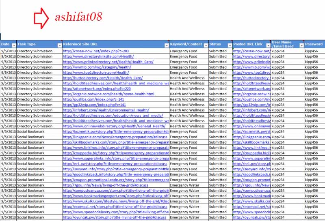Open the Keyword/Content filter dropdown
This screenshot has height=221, width=325.
coord(206,45)
